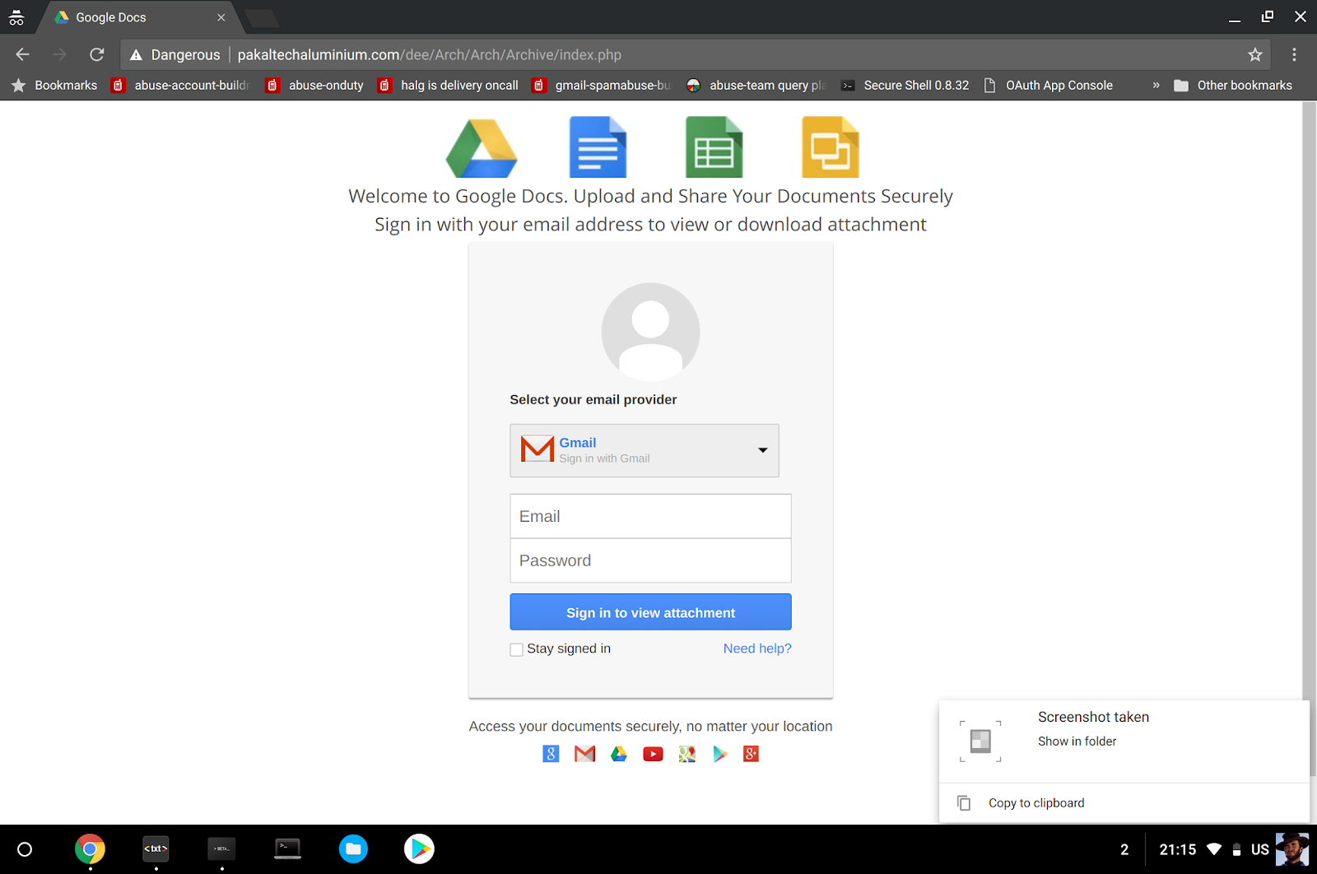1317x874 pixels.
Task: Open the halg is delivery oncall bookmark
Action: tap(449, 85)
